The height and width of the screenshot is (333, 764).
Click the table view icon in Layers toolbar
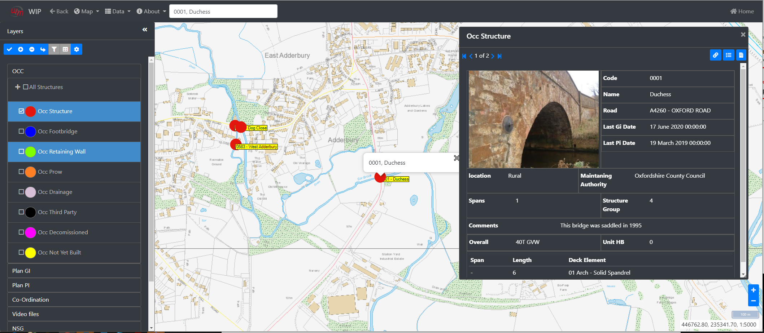click(x=65, y=49)
